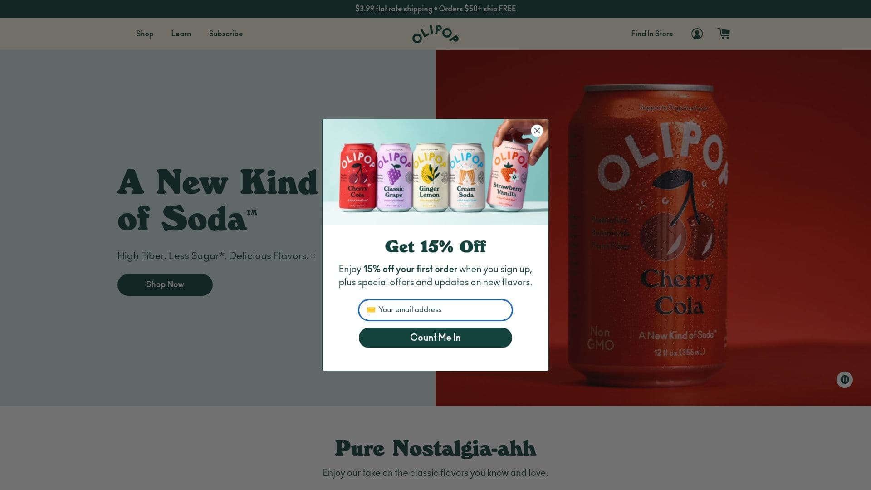Click the Cream Soda can in popup
This screenshot has width=871, height=490.
point(467,178)
